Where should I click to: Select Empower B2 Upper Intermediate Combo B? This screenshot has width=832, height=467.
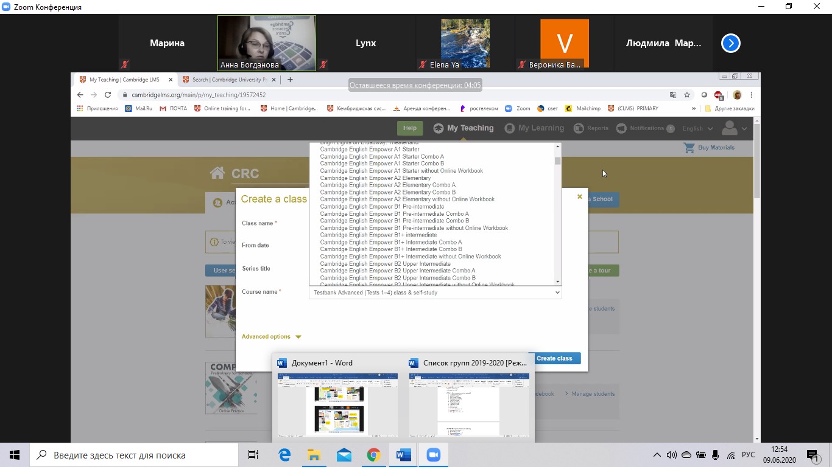click(398, 278)
